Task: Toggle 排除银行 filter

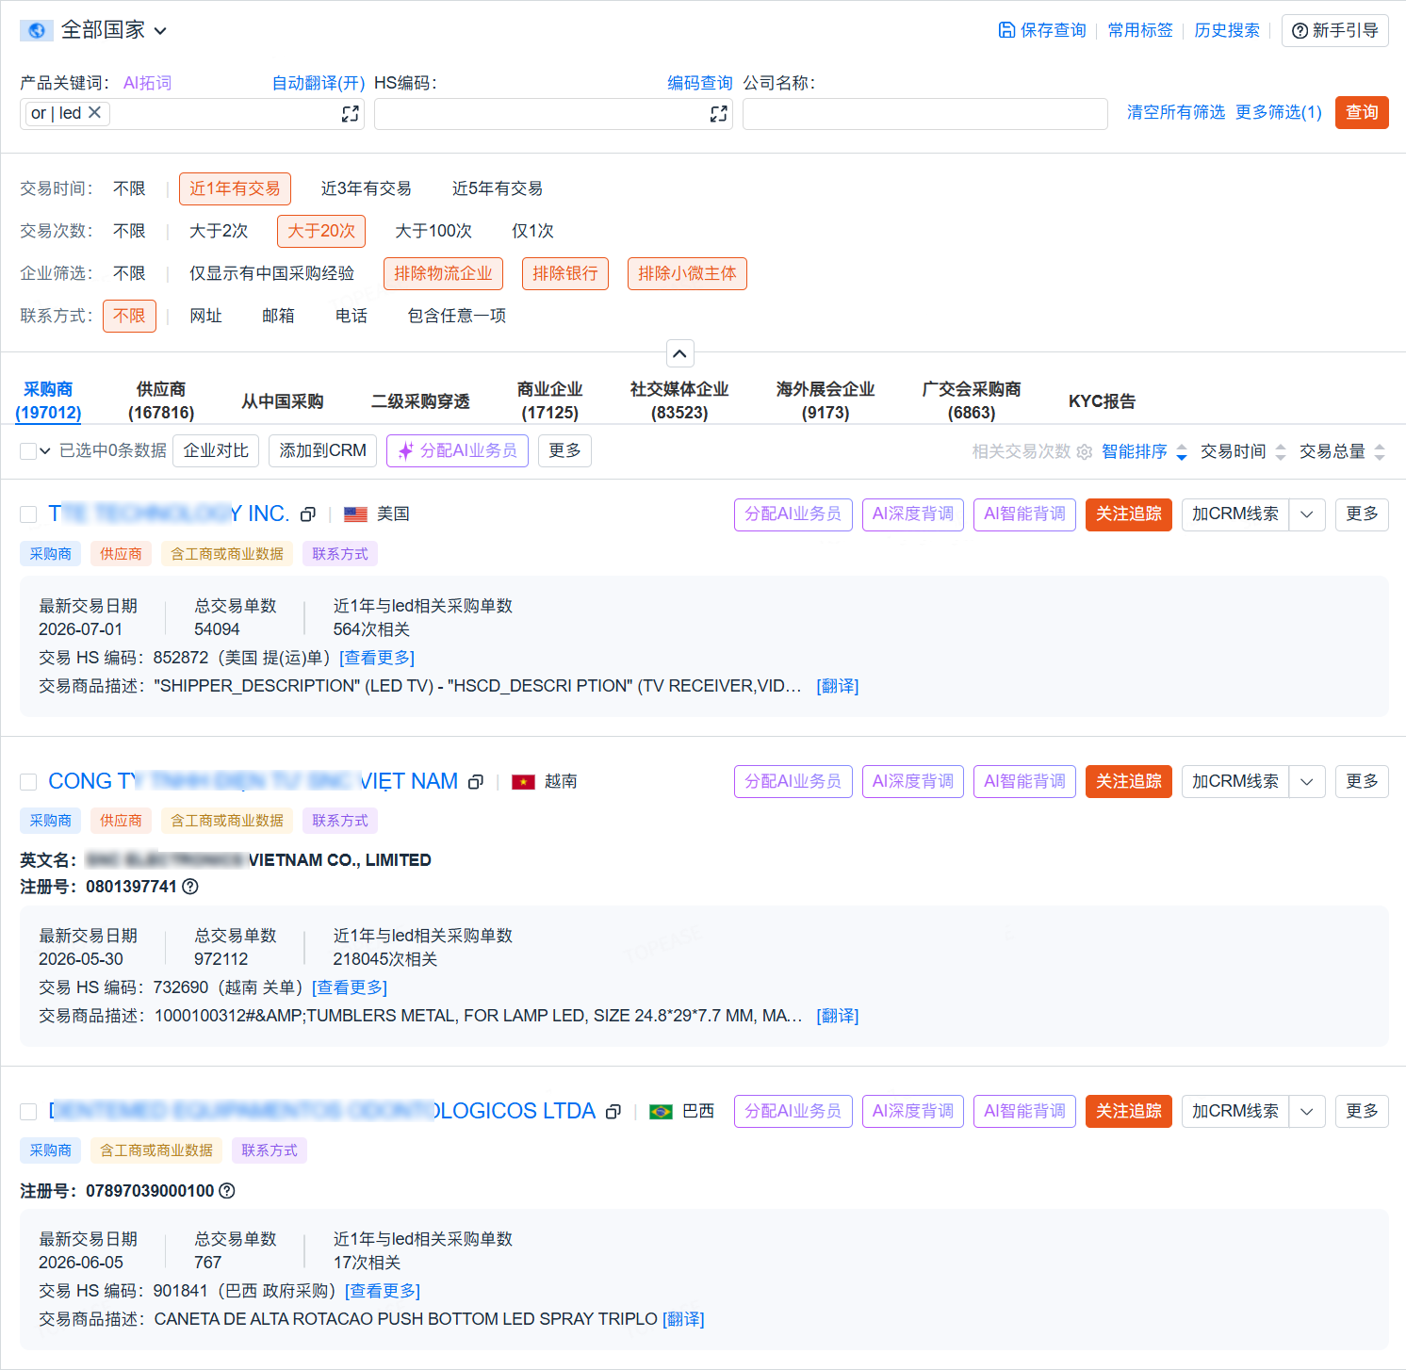Action: [565, 273]
